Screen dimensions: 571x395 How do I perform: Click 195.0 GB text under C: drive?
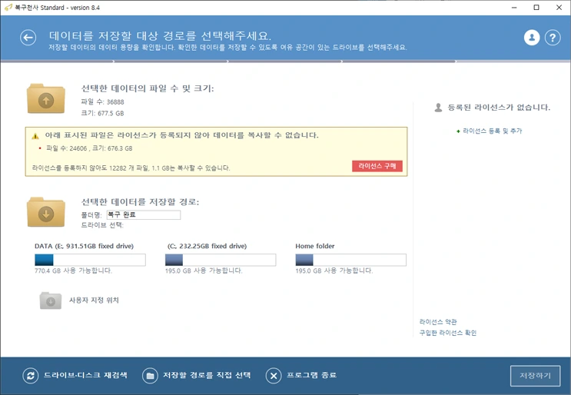[204, 271]
